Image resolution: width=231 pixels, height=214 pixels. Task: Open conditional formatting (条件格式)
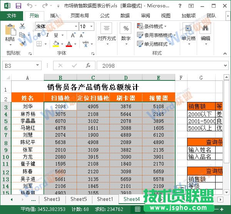point(152,26)
